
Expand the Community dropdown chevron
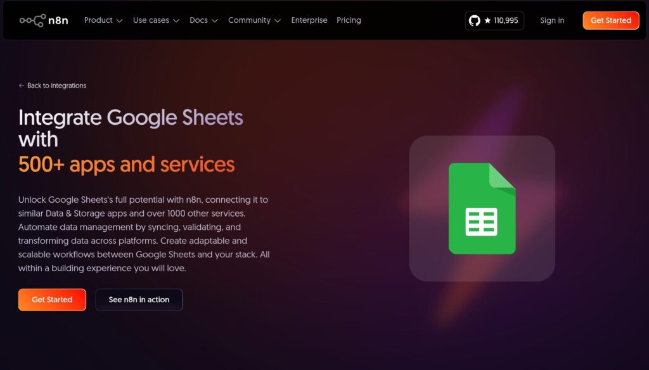278,21
